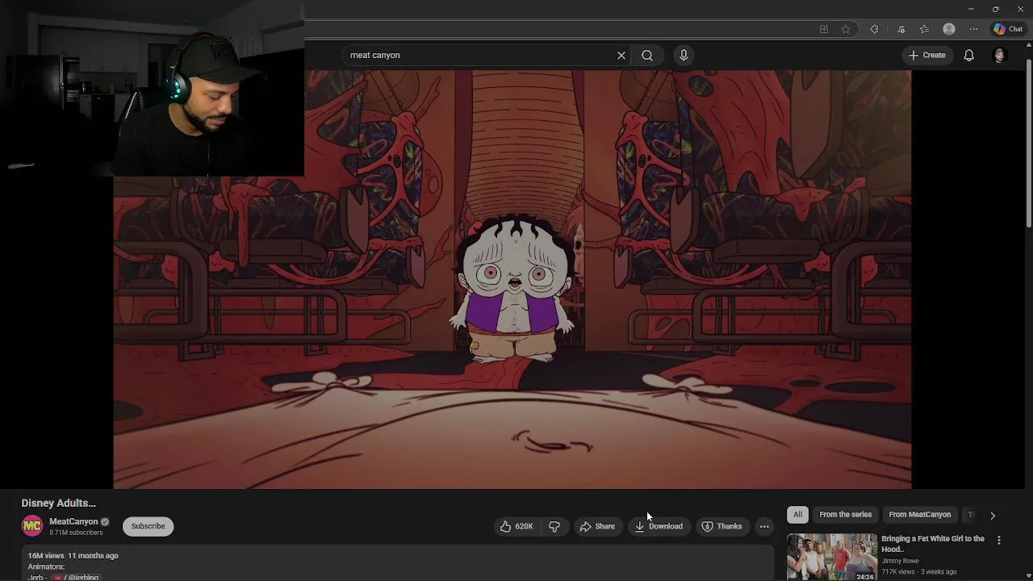
Task: Show more filter chips with the arrow
Action: coord(993,515)
